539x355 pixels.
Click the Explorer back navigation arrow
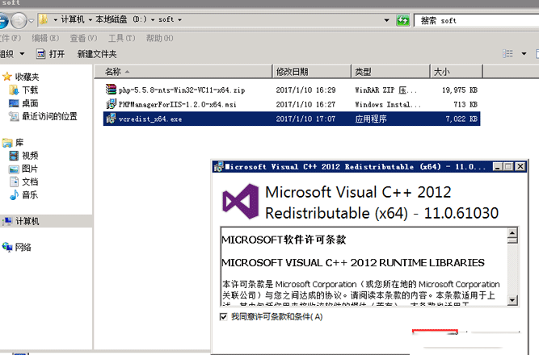pyautogui.click(x=2, y=21)
